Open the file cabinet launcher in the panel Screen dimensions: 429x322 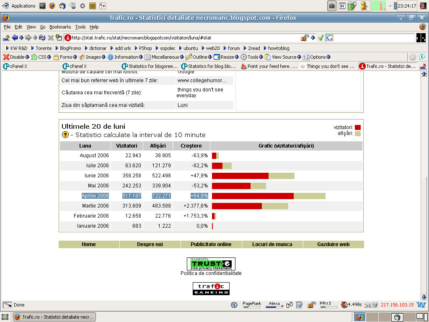(93, 6)
